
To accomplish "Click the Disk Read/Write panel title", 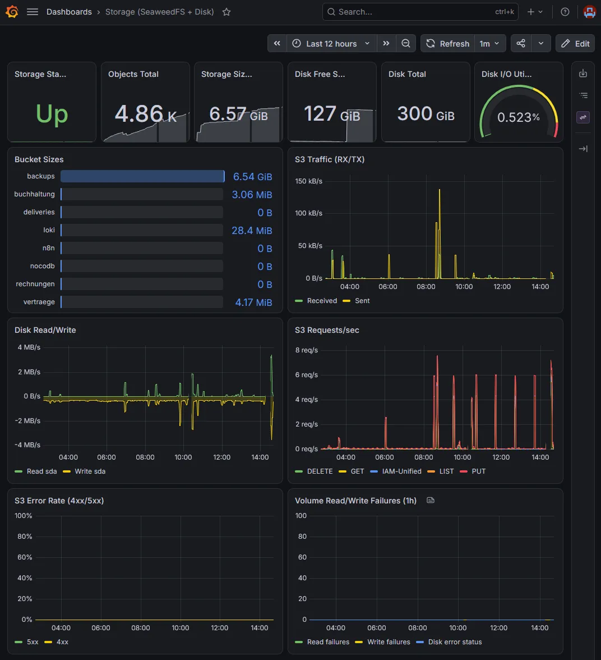I will 45,330.
